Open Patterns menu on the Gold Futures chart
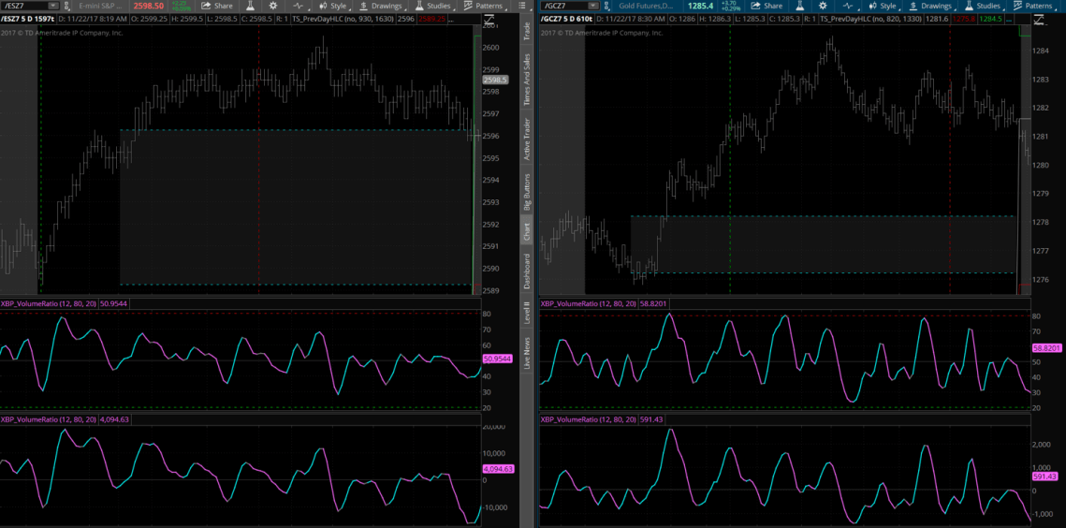 tap(1031, 6)
